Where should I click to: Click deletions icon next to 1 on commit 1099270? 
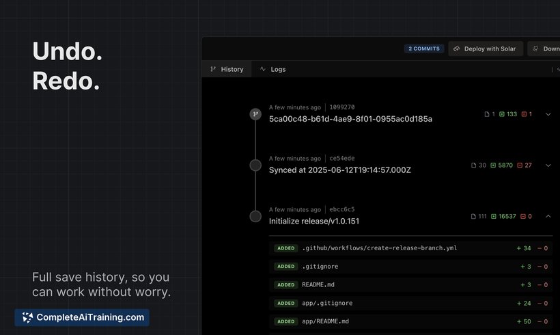point(524,114)
